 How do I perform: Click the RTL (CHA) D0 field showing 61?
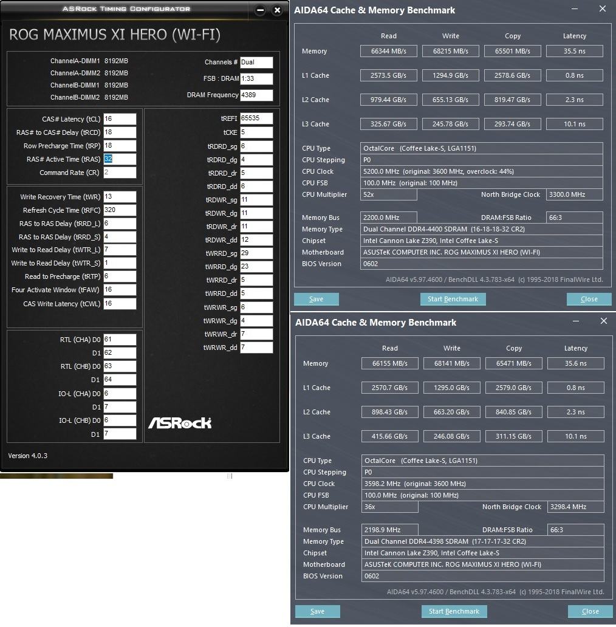(x=120, y=340)
